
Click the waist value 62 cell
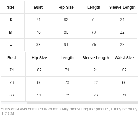click(124, 70)
